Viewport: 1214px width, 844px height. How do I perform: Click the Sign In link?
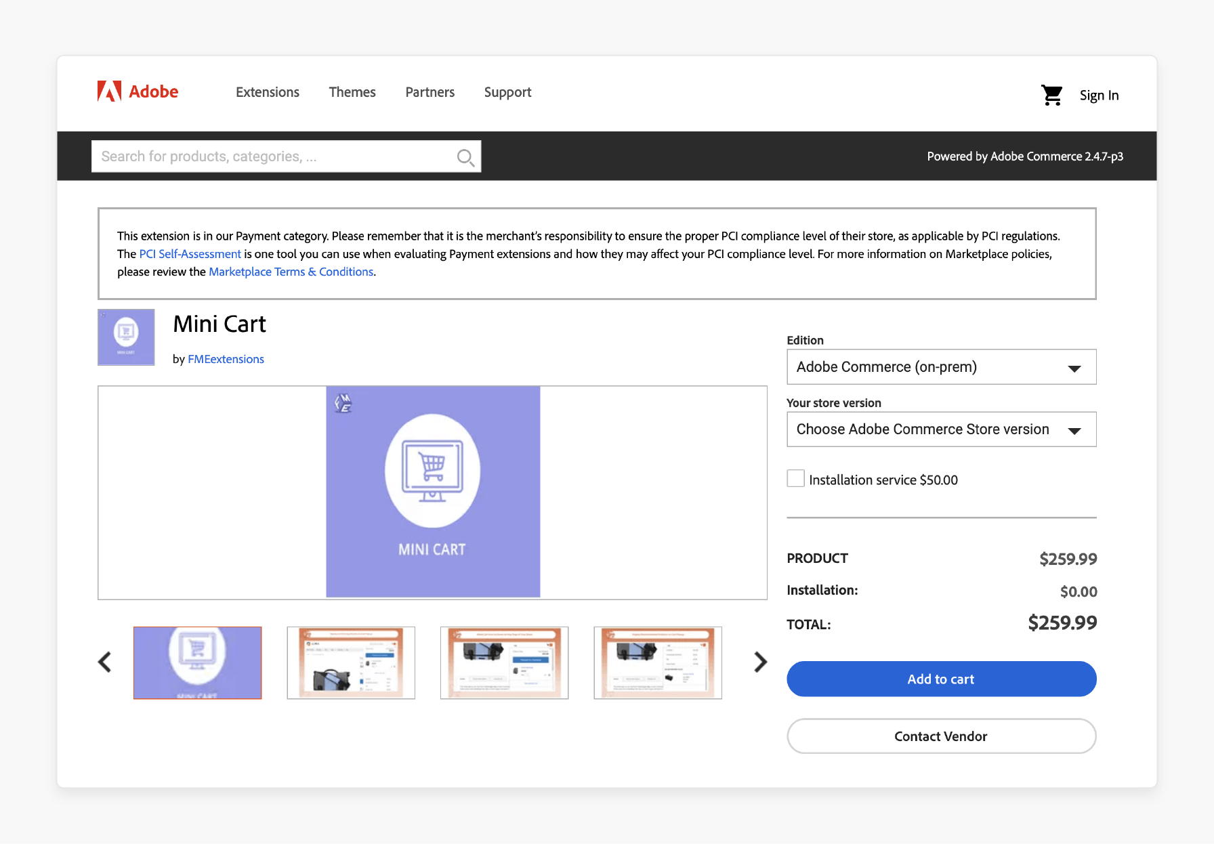(1099, 95)
